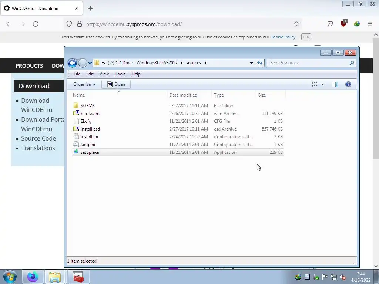Expand the arrow after sources breadcrumb
The height and width of the screenshot is (284, 379).
click(205, 63)
